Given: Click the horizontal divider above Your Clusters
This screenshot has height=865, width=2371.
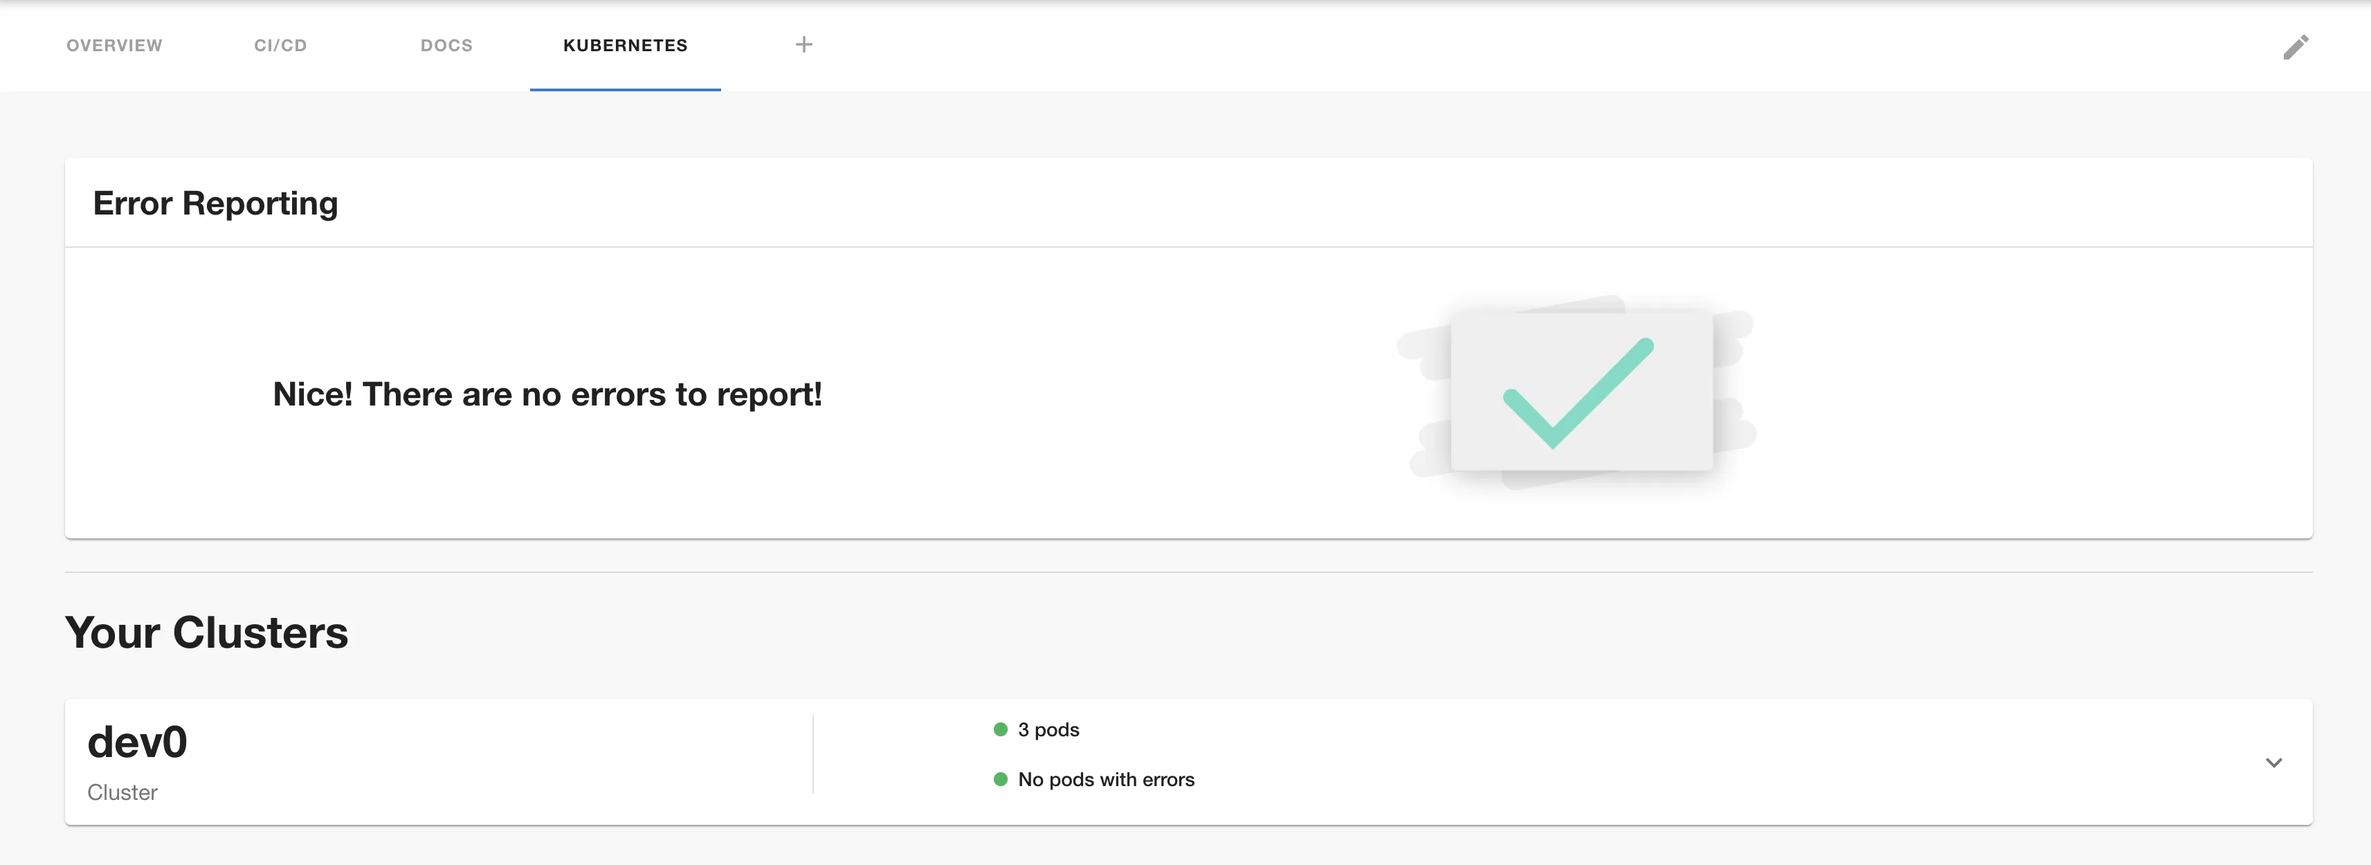Looking at the screenshot, I should 1188,572.
